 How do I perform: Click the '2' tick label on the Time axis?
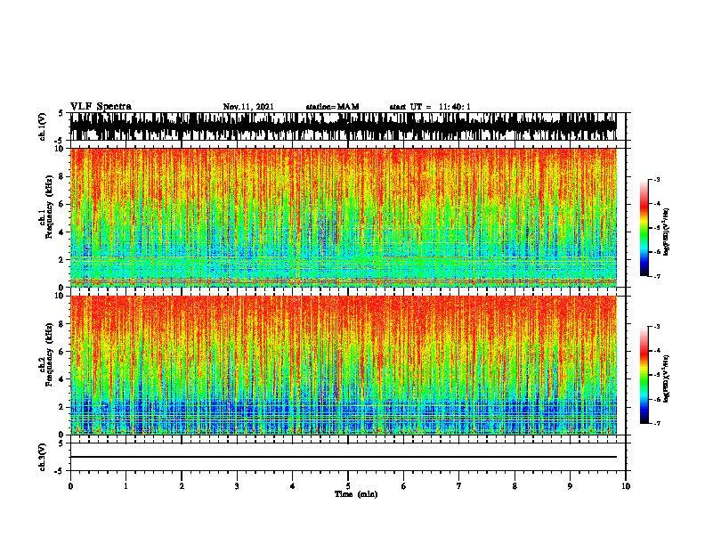pyautogui.click(x=182, y=485)
